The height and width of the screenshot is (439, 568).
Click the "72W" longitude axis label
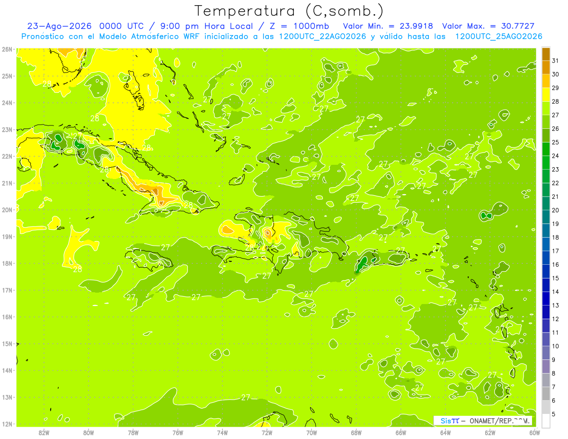267,432
